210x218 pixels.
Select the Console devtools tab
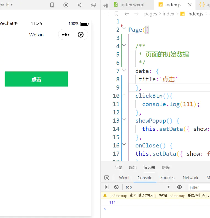point(145,178)
